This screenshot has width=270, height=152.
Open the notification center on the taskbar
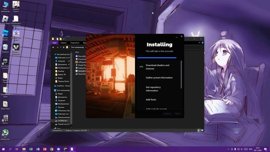(265, 149)
